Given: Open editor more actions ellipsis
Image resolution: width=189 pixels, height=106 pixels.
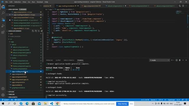Looking at the screenshot, I should [186, 6].
